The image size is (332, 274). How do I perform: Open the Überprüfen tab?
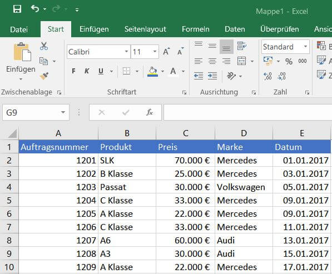coord(280,29)
